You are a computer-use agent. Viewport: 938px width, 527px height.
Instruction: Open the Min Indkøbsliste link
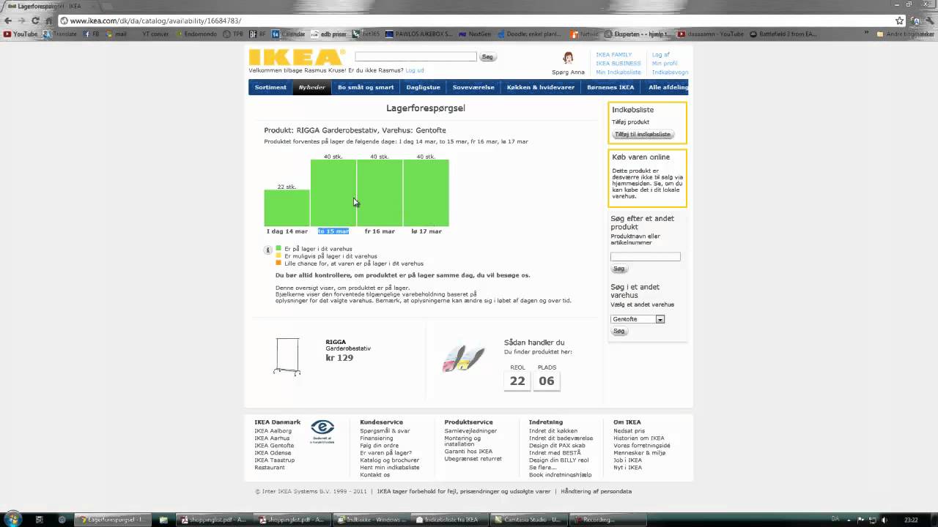point(618,72)
